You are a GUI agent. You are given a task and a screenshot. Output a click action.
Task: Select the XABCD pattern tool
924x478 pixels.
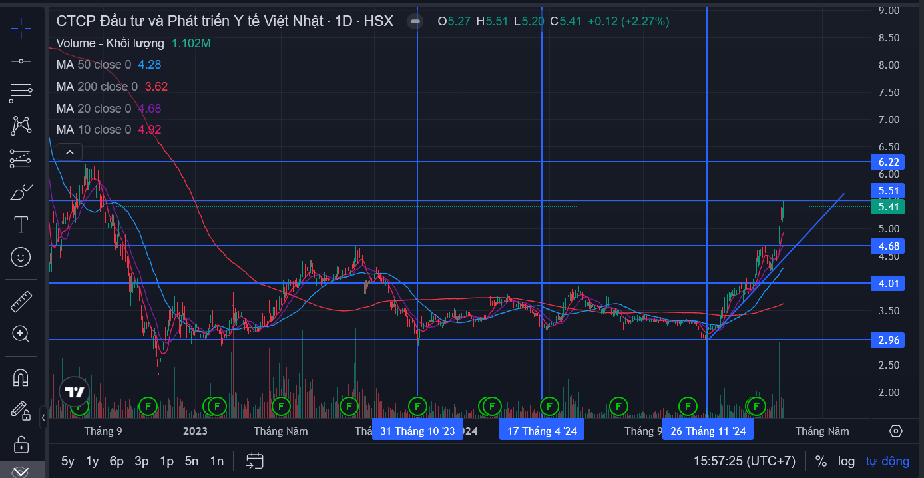coord(21,126)
